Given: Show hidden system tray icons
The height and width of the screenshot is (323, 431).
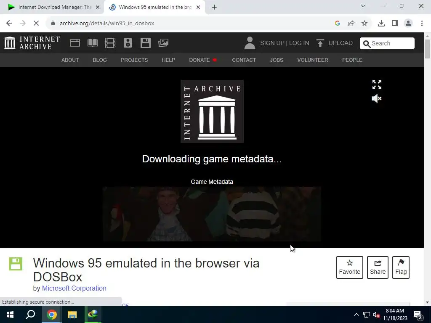Looking at the screenshot, I should point(356,315).
